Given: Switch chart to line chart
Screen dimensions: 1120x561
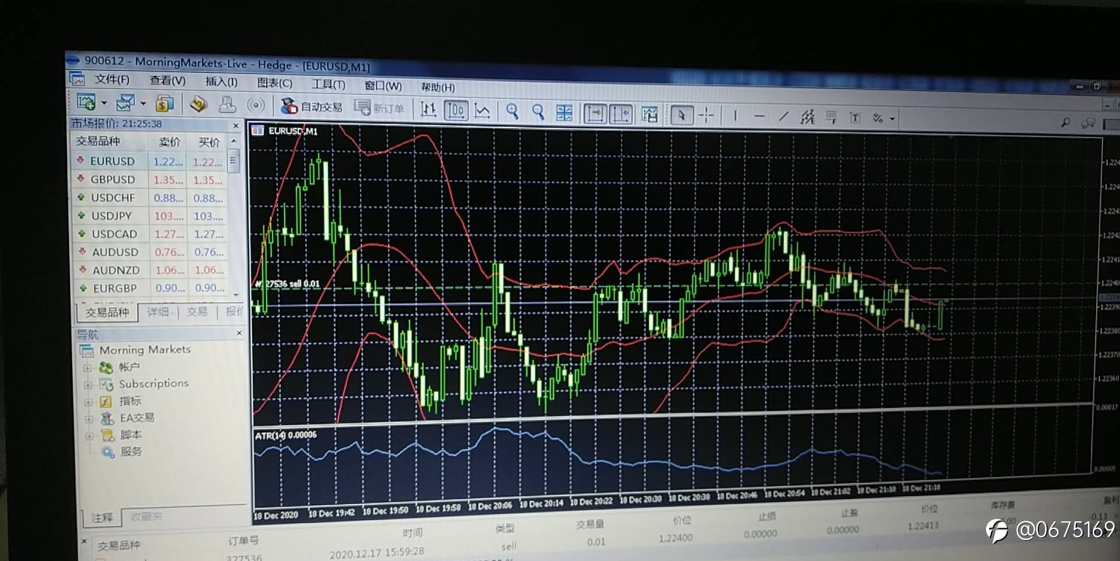Looking at the screenshot, I should coord(482,110).
